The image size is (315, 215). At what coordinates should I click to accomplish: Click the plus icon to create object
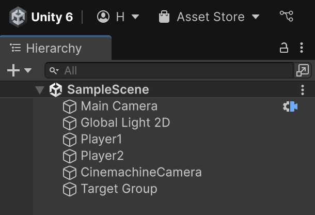[x=13, y=70]
